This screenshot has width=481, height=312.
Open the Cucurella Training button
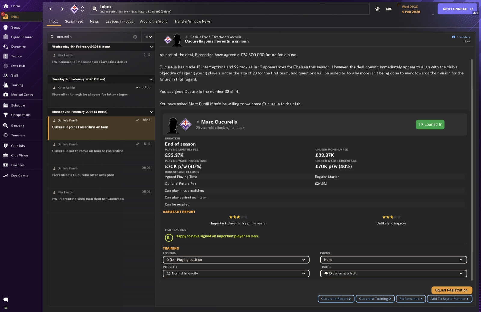pyautogui.click(x=375, y=299)
